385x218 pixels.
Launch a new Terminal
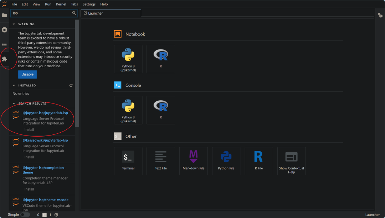(128, 161)
